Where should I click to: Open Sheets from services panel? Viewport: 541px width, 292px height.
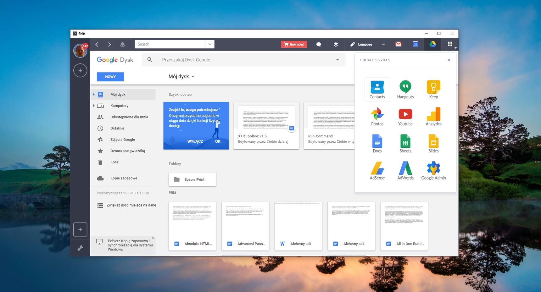(x=405, y=144)
